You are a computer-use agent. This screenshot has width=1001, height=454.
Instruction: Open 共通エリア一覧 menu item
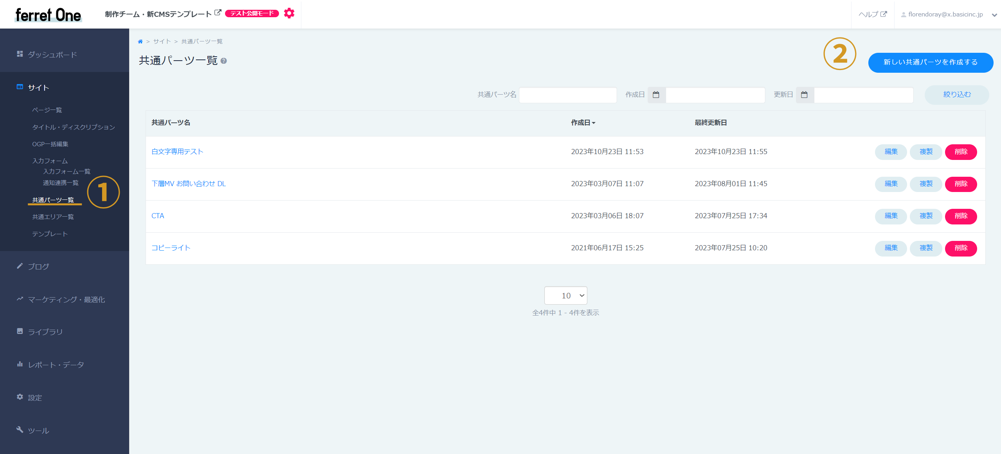[x=53, y=217]
